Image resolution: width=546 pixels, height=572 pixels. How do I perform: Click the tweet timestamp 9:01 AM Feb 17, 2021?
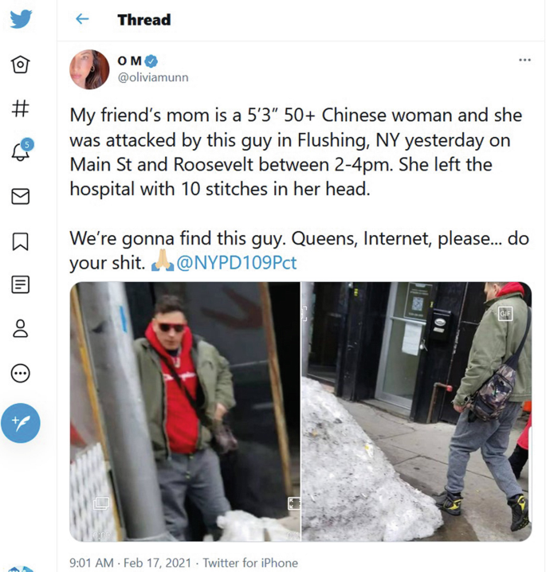pyautogui.click(x=130, y=562)
